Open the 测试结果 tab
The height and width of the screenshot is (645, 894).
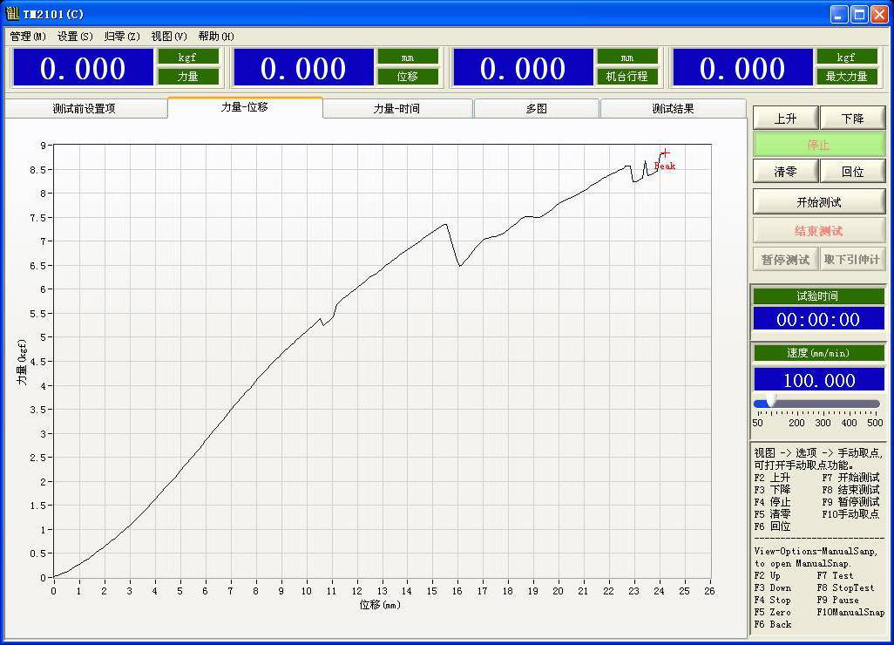point(673,109)
